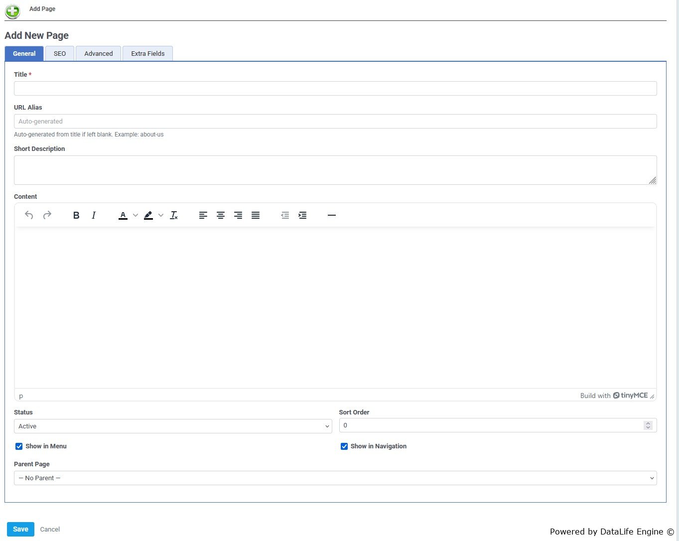Screen dimensions: 679x541
Task: Uncheck the Show in Navigation checkbox
Action: 344,446
